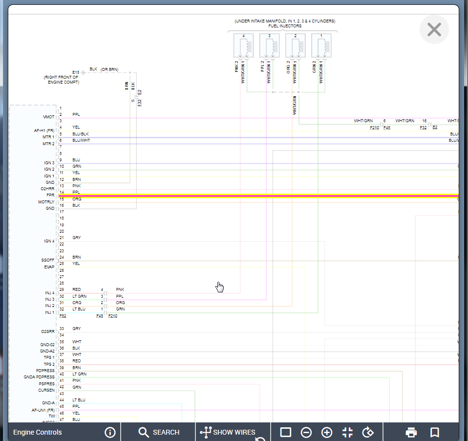Click the undo arrow below Show Wires
The width and height of the screenshot is (468, 441).
[x=260, y=439]
